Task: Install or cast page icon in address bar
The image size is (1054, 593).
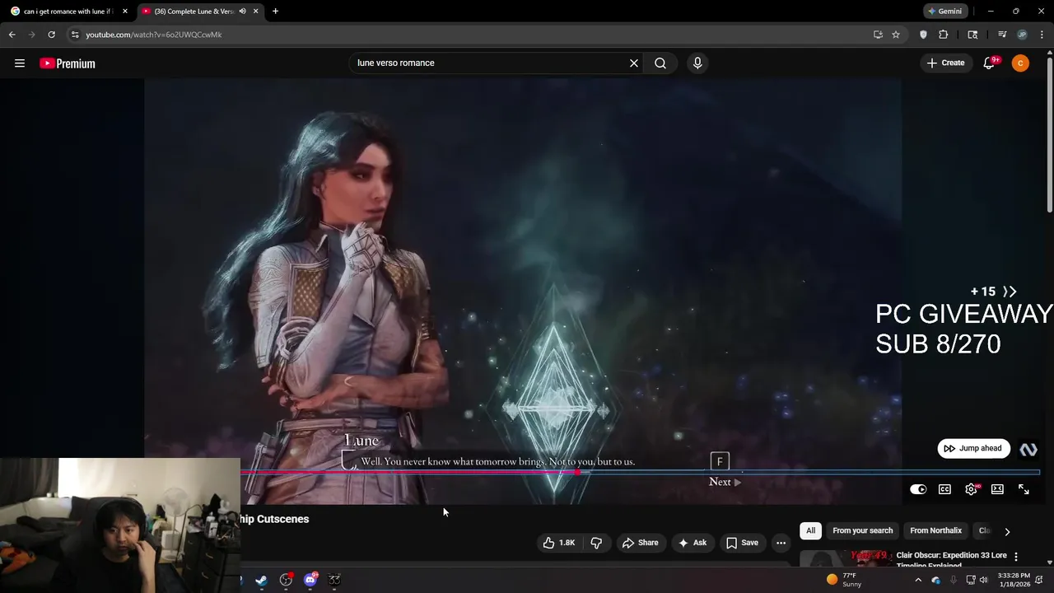Action: coord(878,35)
